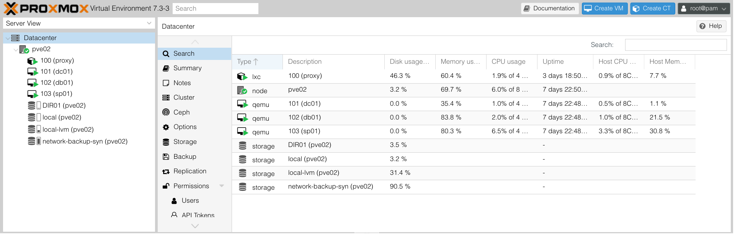Sort by the Description column header

coord(333,62)
